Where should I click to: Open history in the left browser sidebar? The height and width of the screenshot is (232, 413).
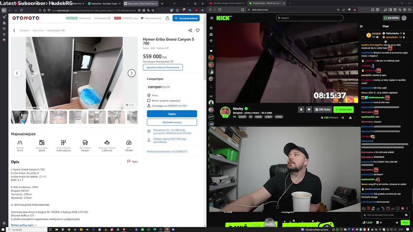click(4, 28)
